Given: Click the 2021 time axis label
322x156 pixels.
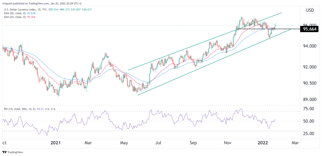Looking at the screenshot, I should 56,143.
